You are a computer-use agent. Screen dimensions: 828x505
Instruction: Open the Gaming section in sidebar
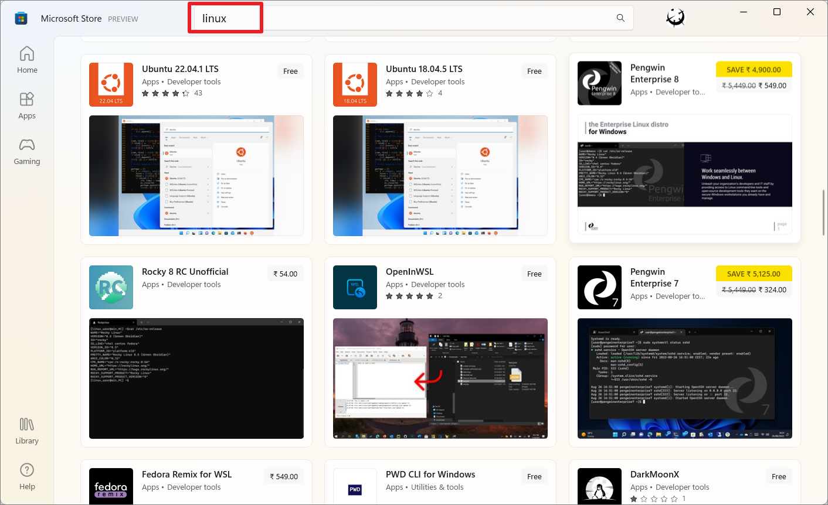tap(27, 151)
